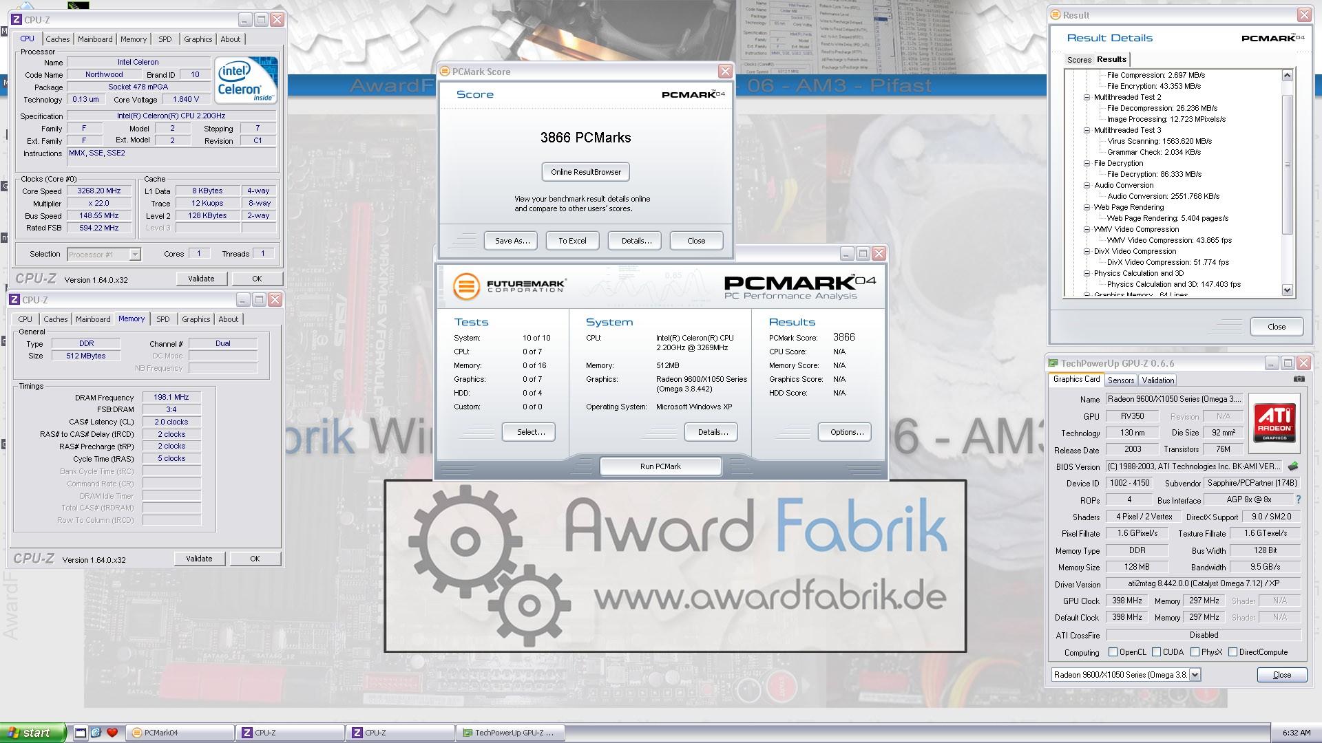Open the About tab in lower CPU-Z
Screen dimensions: 1322x743
pos(228,319)
